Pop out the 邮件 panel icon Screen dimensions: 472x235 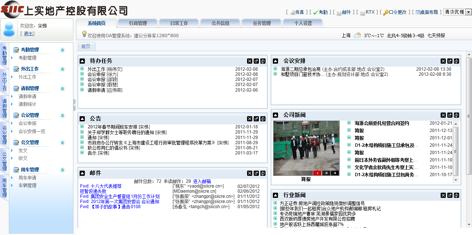[256, 173]
